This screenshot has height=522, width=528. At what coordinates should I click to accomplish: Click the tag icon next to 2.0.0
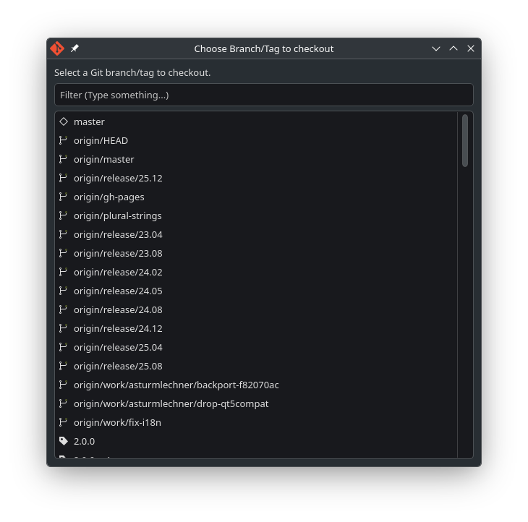[64, 441]
